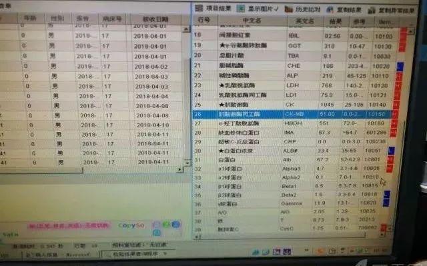Image resolution: width=427 pixels, height=266 pixels.
Task: Click the results table scroll-up arrow
Action: coord(411,31)
